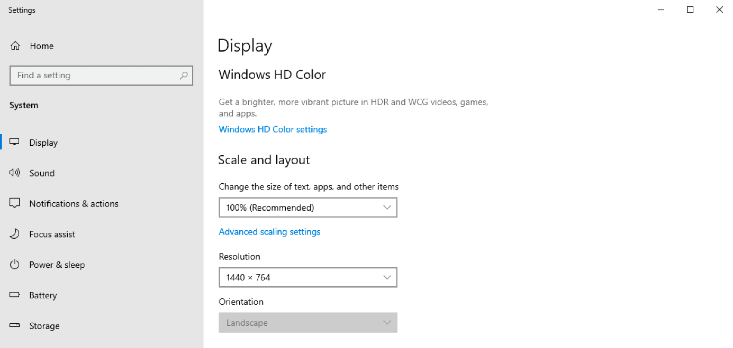Click the magnifier icon in search box

point(184,76)
